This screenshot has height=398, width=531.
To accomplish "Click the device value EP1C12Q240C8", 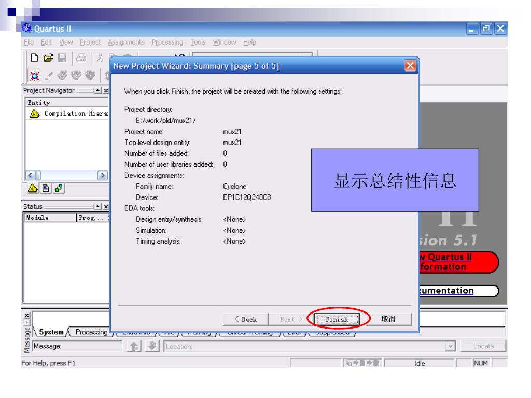I will pyautogui.click(x=247, y=197).
